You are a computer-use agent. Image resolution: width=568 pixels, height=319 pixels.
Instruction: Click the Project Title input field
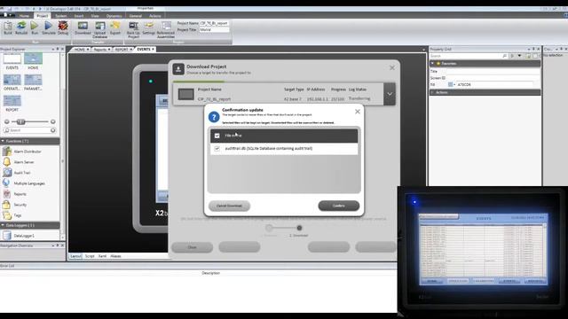click(x=214, y=29)
